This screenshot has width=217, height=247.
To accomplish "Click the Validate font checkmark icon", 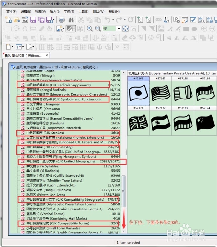I will [x=193, y=20].
